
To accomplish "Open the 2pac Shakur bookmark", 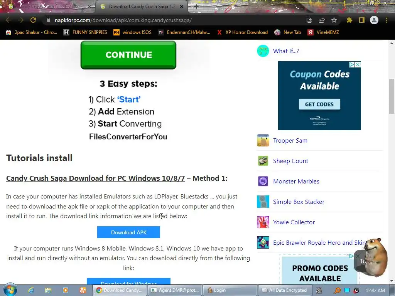I will click(32, 32).
